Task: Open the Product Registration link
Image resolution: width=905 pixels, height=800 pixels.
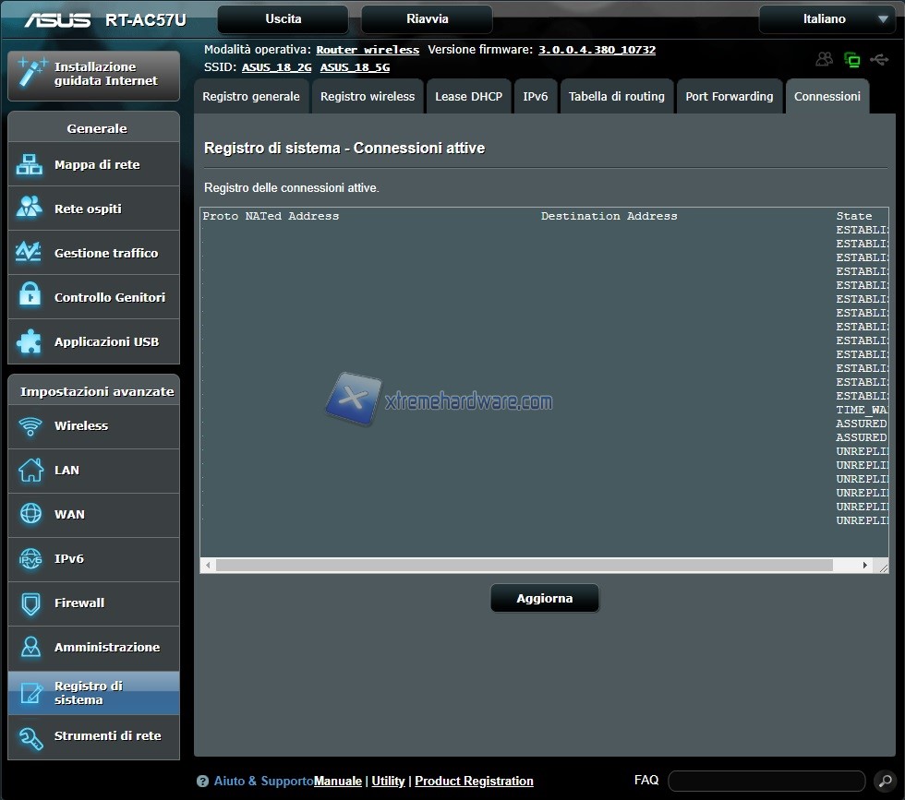Action: click(474, 782)
